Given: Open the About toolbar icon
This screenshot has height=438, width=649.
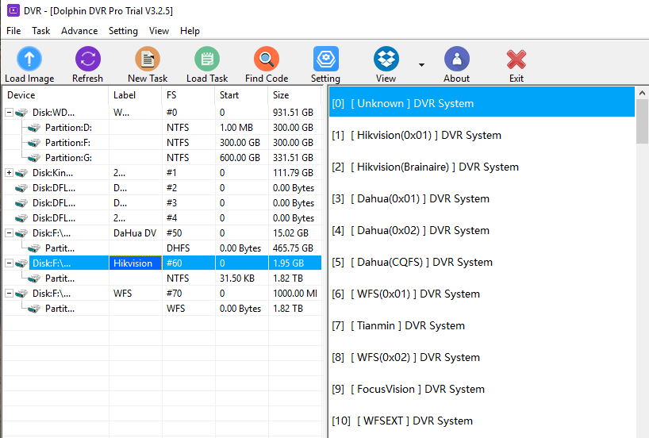Looking at the screenshot, I should (x=457, y=59).
